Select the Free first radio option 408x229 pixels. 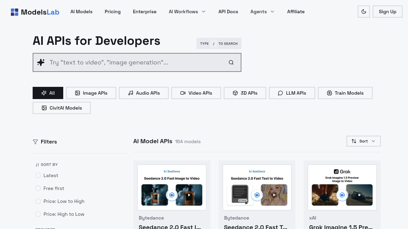(x=38, y=188)
